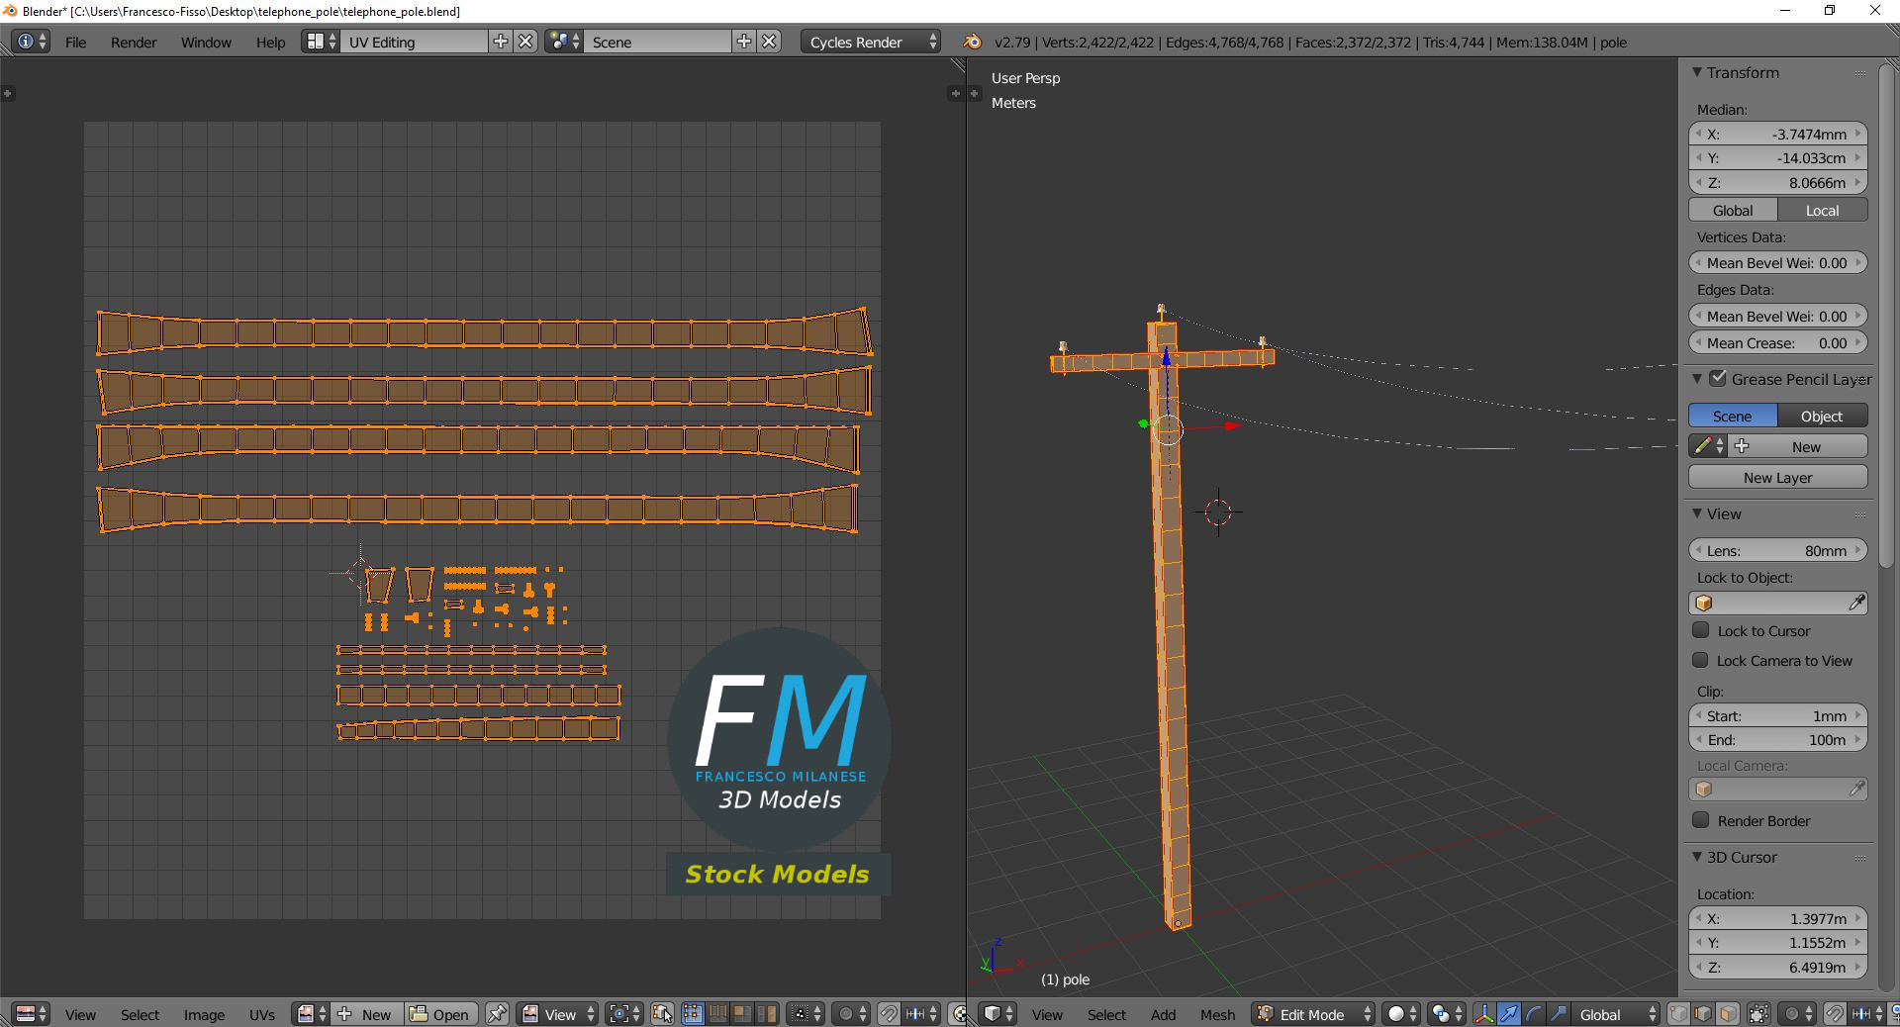
Task: Enable Lock to Cursor checkbox
Action: tap(1701, 630)
